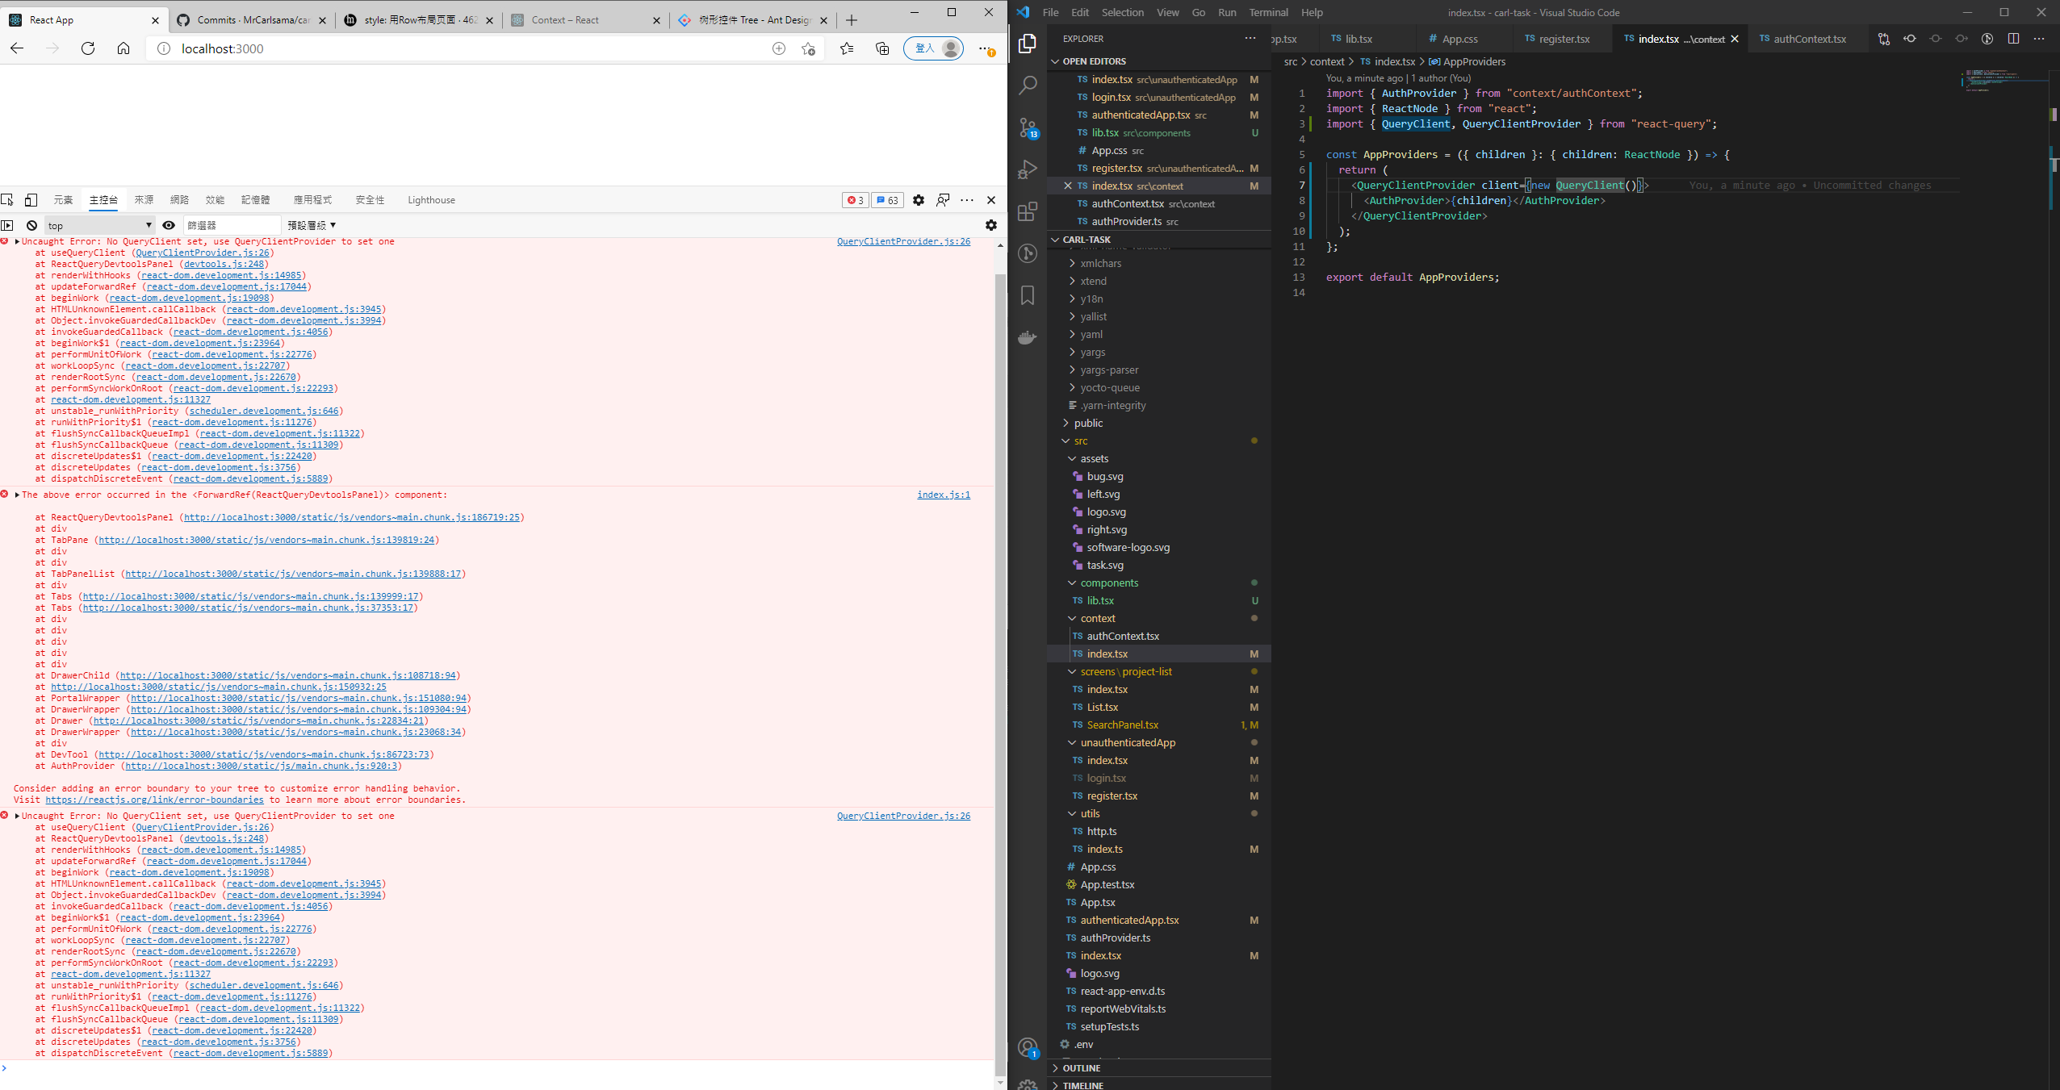Open the 預設層級 log level dropdown

pyautogui.click(x=312, y=225)
